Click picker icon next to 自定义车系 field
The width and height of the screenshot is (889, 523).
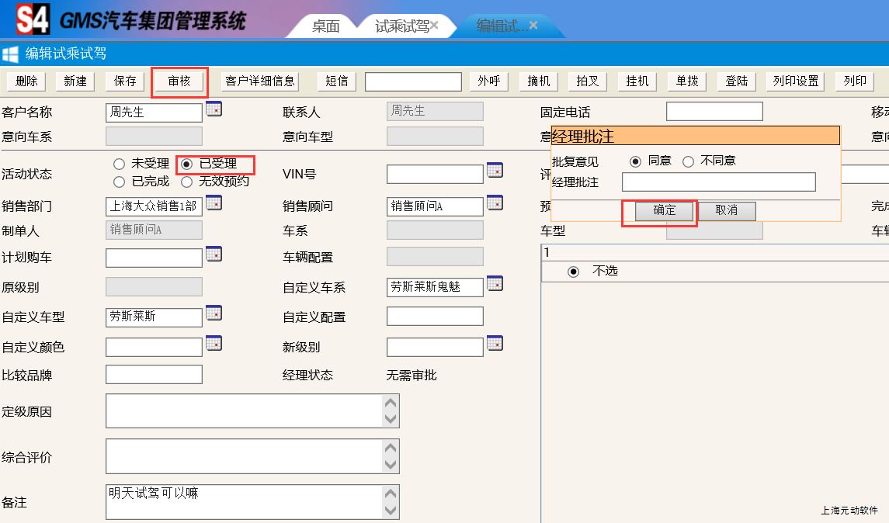(495, 284)
